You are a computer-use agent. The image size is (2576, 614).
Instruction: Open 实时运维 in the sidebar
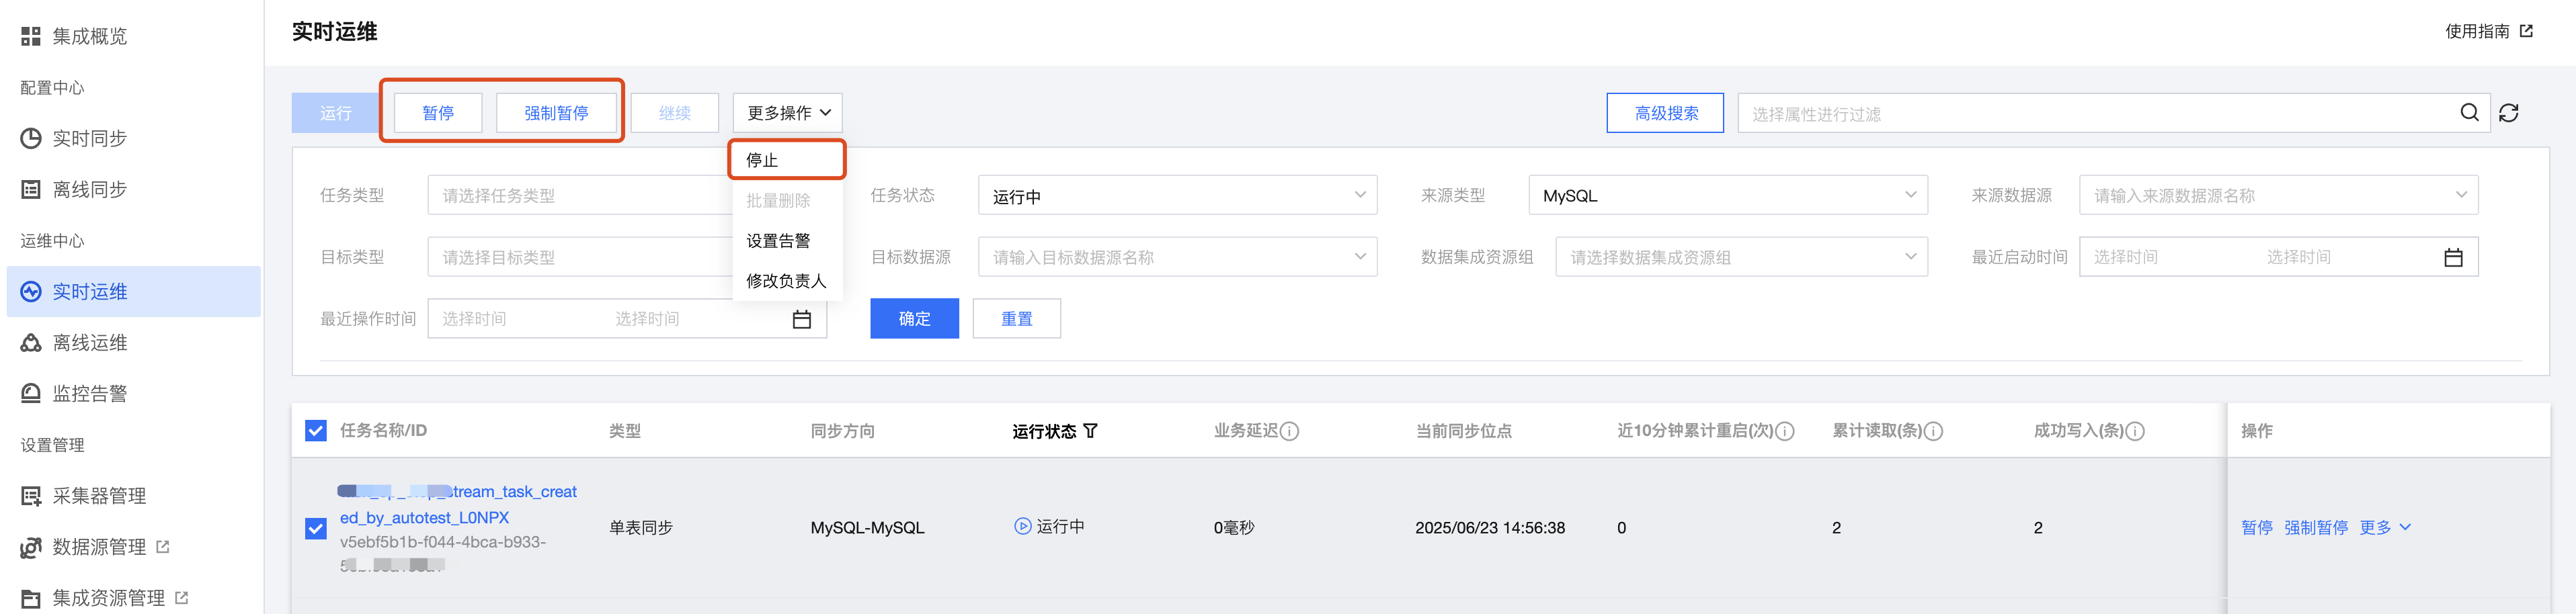[x=133, y=292]
